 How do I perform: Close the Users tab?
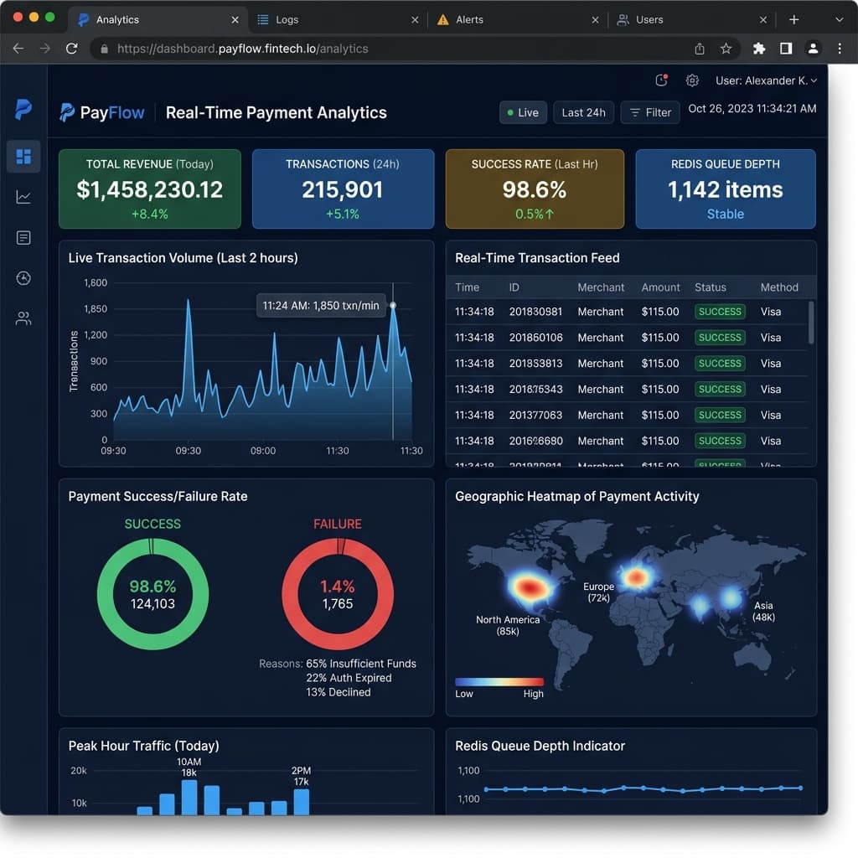tap(763, 20)
